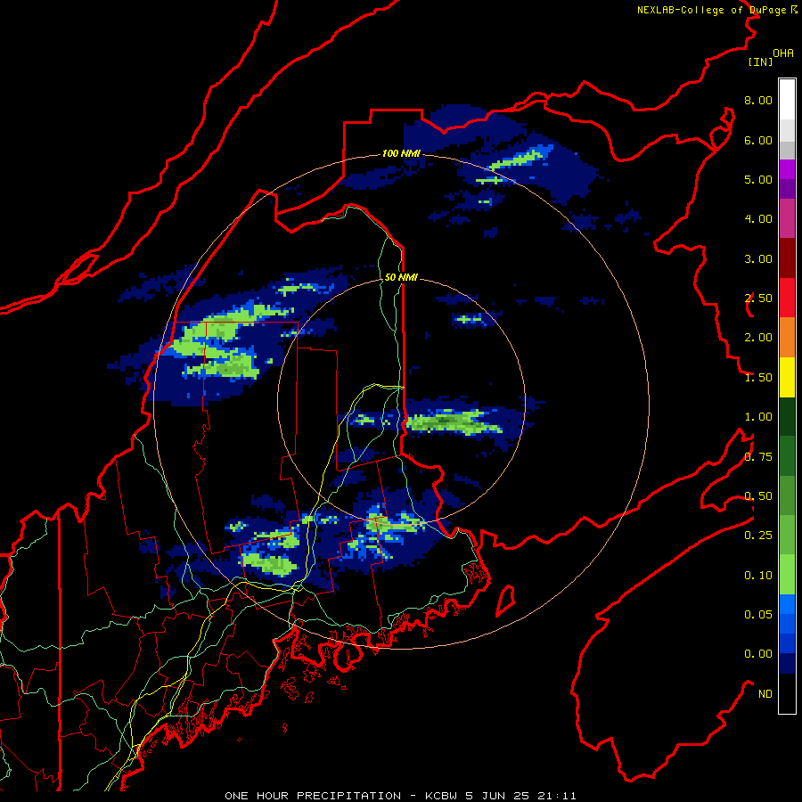Click the 100 NMI range ring label
Viewport: 802px width, 802px height.
click(x=402, y=153)
